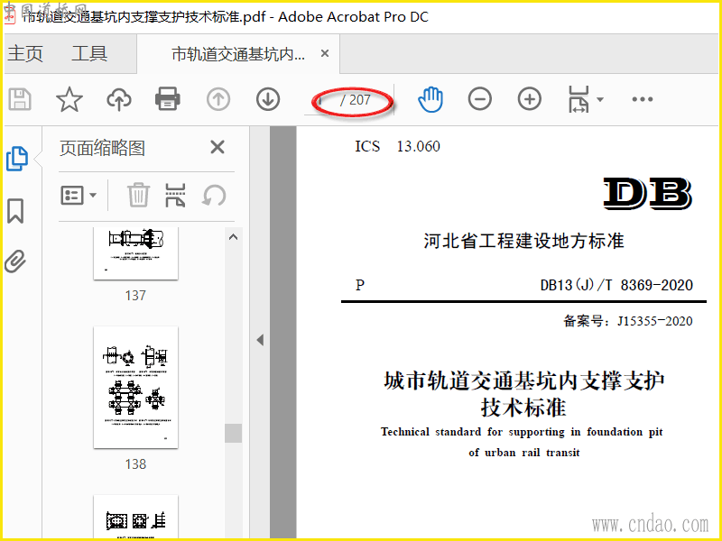Click the Save file icon

tap(20, 99)
